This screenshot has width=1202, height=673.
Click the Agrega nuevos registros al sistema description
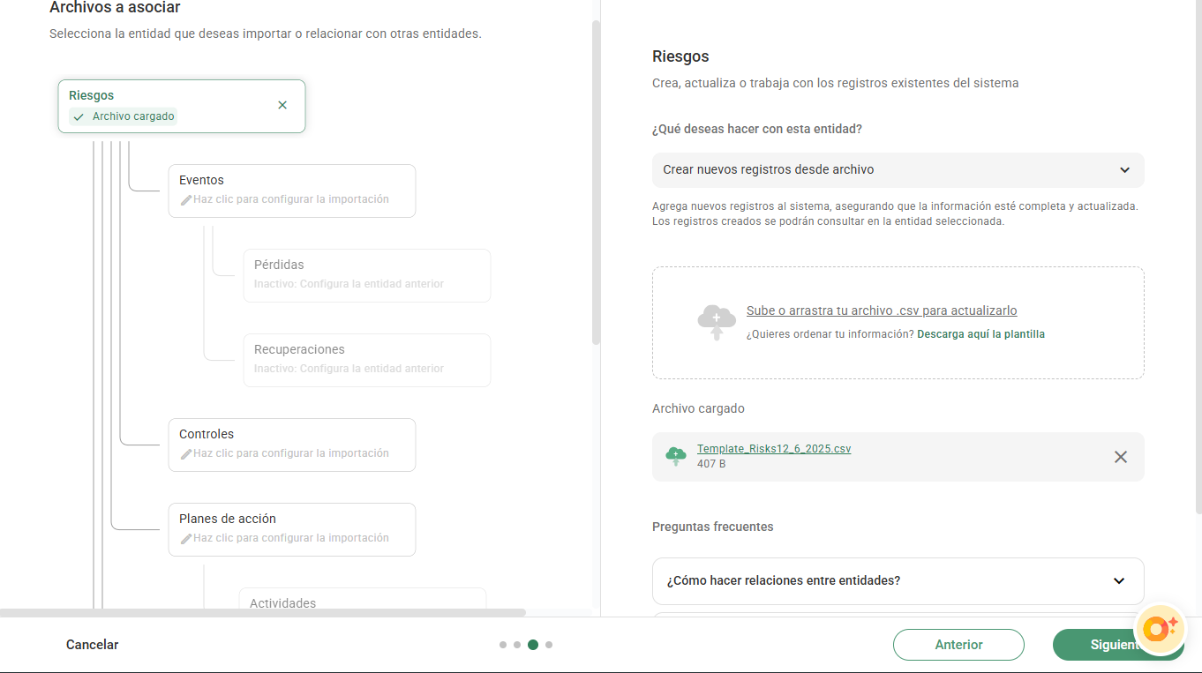[x=895, y=213]
